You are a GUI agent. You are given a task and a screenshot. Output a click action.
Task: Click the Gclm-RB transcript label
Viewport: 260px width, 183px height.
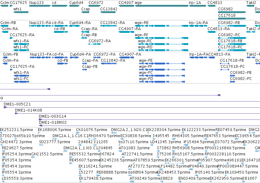8,22
